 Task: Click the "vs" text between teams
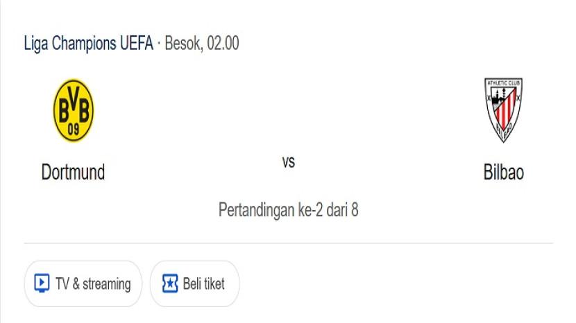tap(289, 162)
